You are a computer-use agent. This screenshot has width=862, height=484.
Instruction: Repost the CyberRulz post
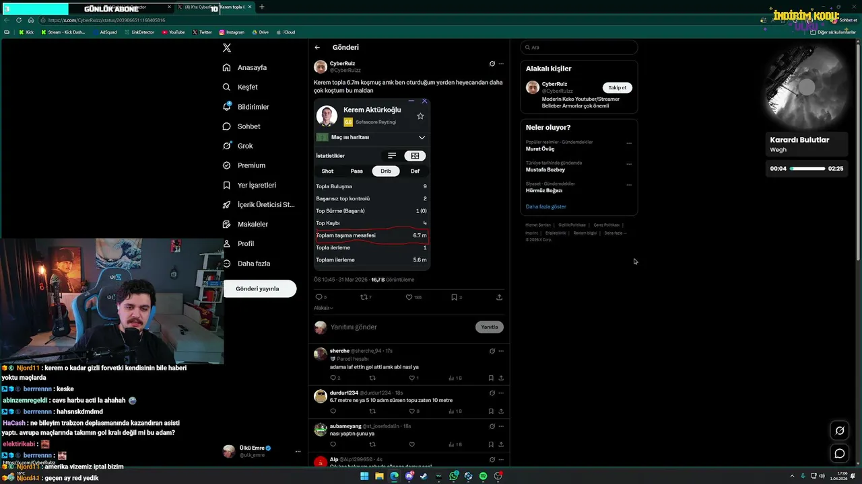(364, 297)
